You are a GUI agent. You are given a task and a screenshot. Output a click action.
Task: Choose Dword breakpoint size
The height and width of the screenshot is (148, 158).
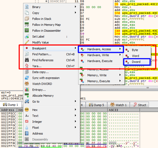tap(137, 62)
